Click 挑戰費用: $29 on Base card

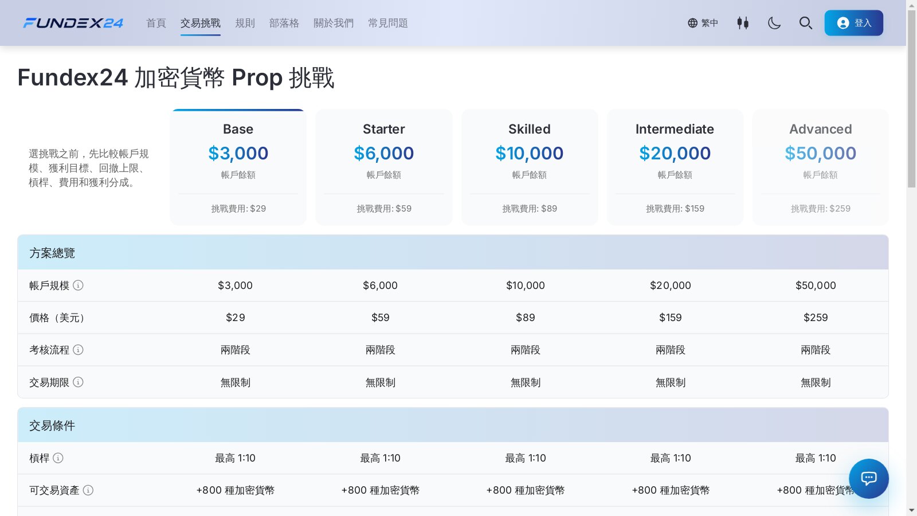(x=238, y=209)
